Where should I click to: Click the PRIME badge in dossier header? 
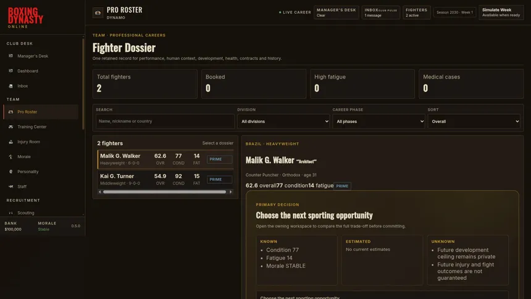[x=342, y=186]
